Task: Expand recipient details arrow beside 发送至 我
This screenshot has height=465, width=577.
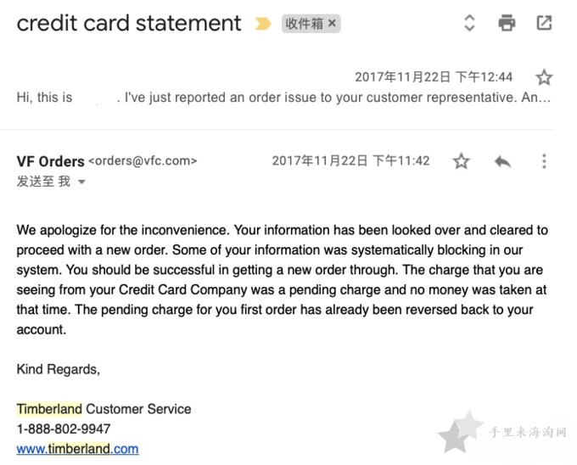Action: click(82, 182)
